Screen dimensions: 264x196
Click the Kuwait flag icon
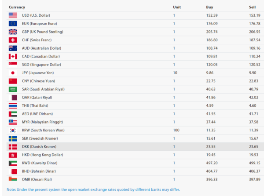pyautogui.click(x=13, y=163)
